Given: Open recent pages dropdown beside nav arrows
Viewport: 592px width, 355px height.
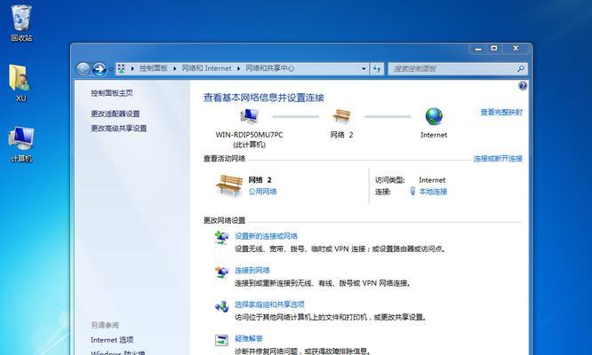Looking at the screenshot, I should tap(110, 69).
